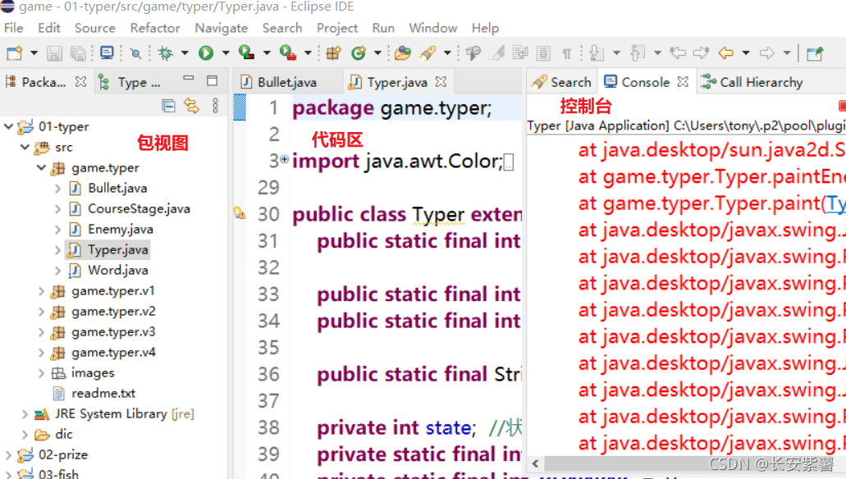The height and width of the screenshot is (479, 846).
Task: Maximize the Package Explorer panel
Action: click(x=212, y=81)
